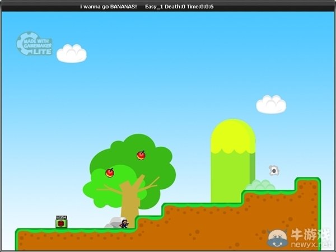This screenshot has width=336, height=252.
Task: Click the Made with GameMaker Lite logo
Action: [x=35, y=44]
